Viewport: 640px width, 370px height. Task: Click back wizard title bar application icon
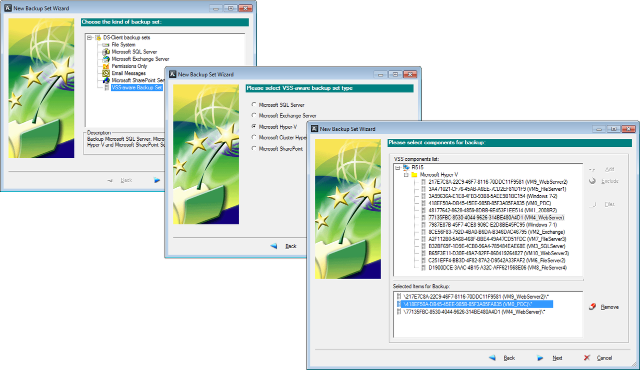point(8,8)
